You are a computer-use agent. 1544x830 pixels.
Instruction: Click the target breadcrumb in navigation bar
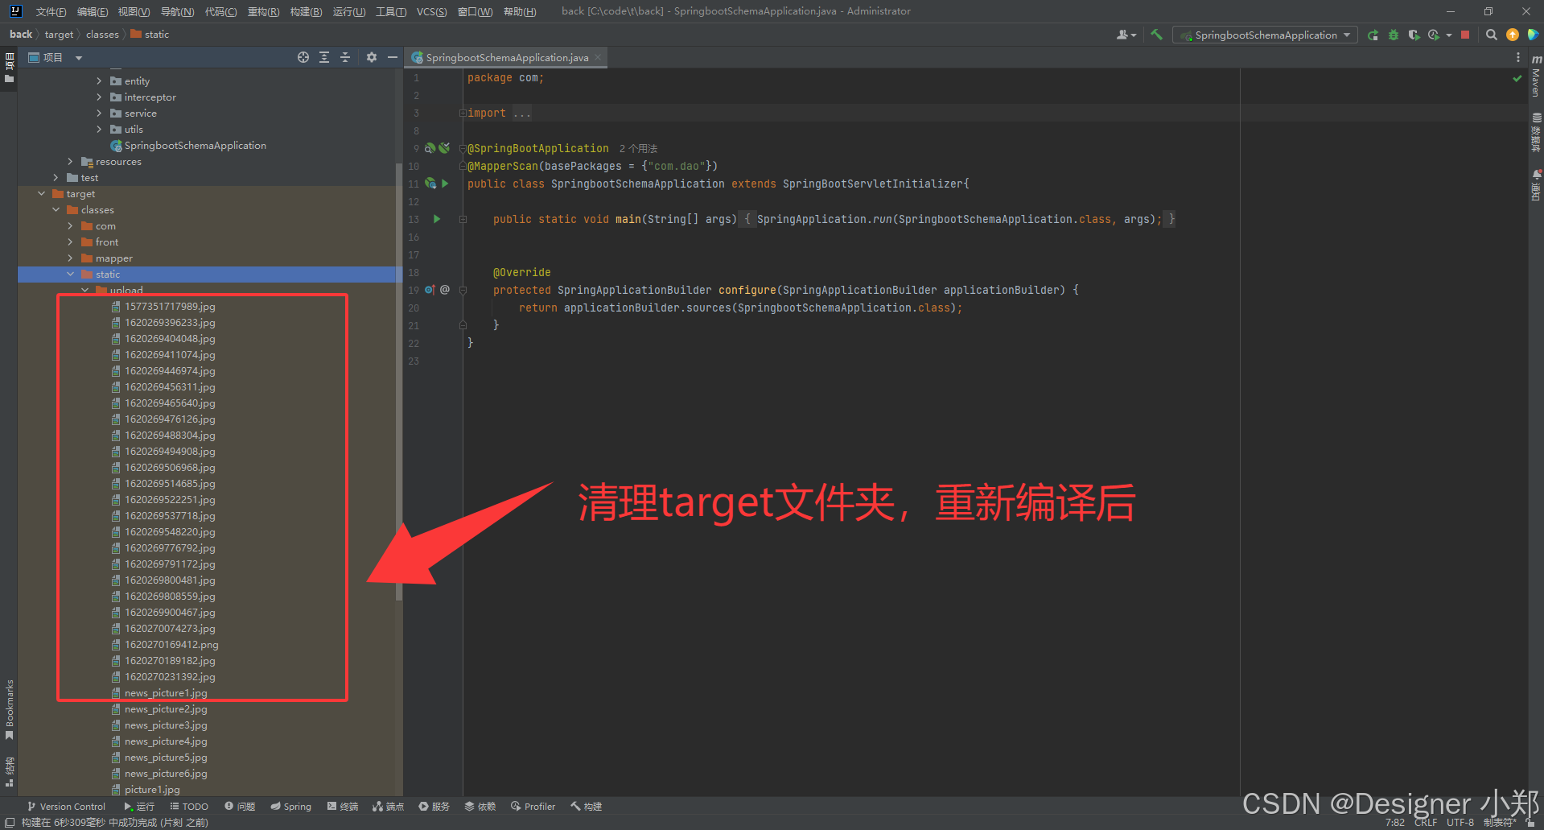pos(59,35)
